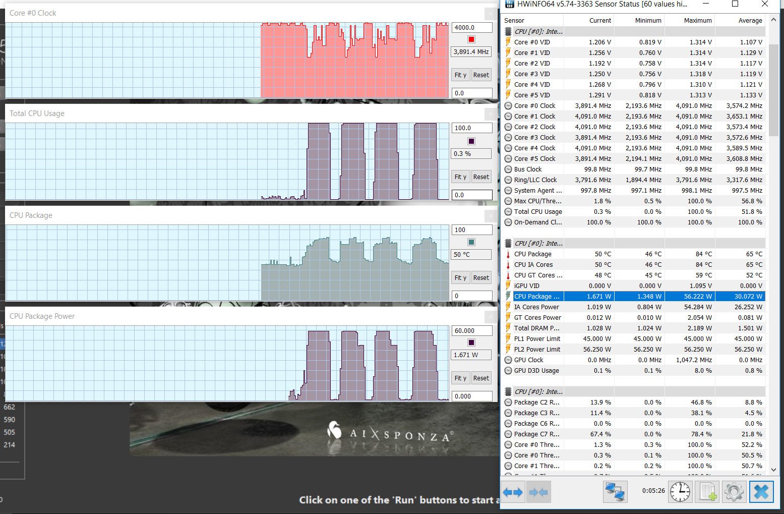Screen dimensions: 784x514
Task: Select the GT Cores Power row
Action: 634,318
